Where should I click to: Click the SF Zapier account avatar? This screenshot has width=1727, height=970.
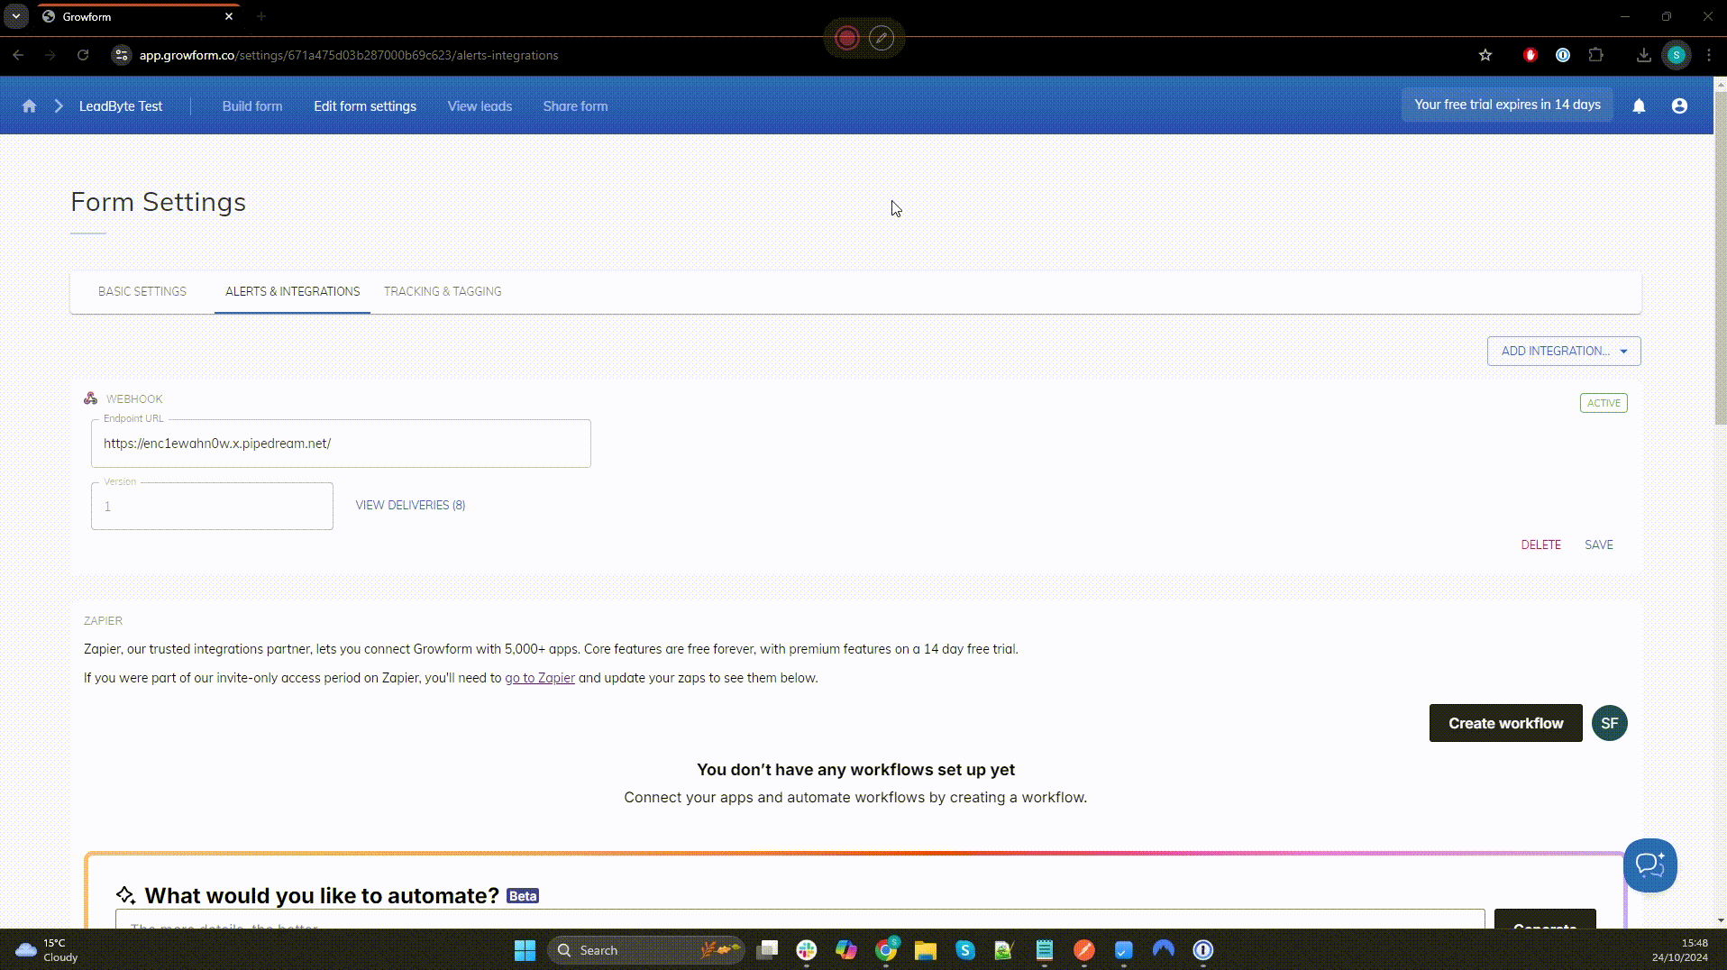tap(1609, 723)
